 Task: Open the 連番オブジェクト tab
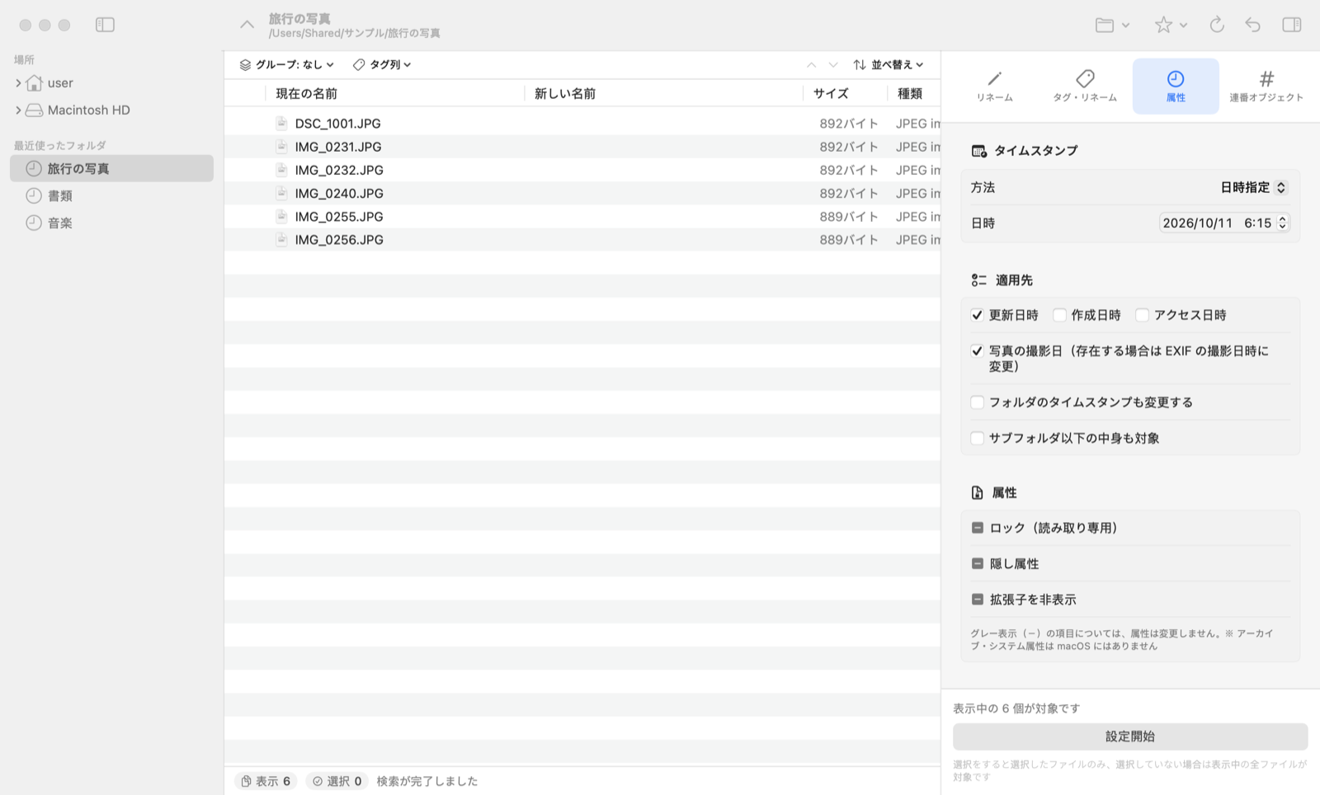coord(1266,87)
